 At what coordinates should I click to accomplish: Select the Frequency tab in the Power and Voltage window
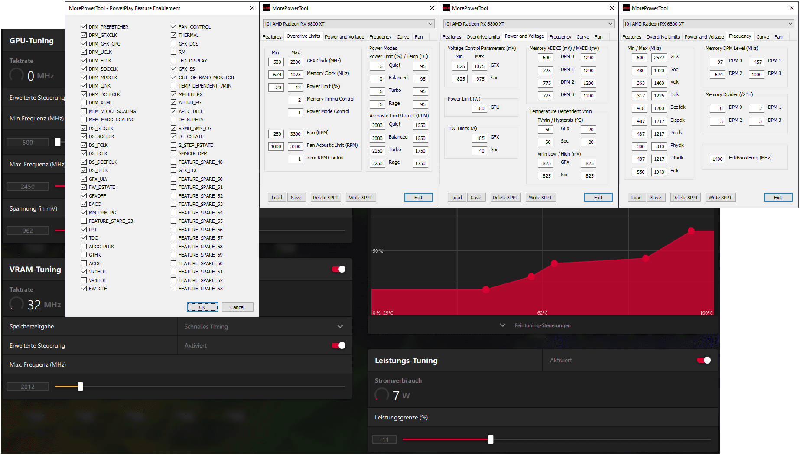coord(560,37)
